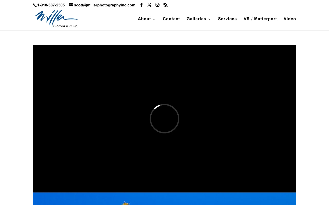Navigate to VR / Matterport
329x205 pixels.
pyautogui.click(x=260, y=19)
